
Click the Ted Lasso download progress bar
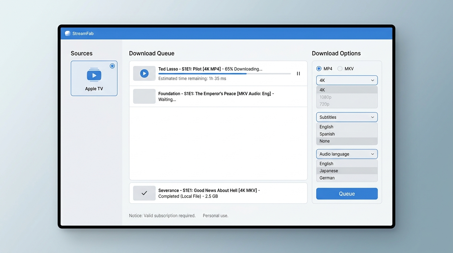[x=225, y=74]
